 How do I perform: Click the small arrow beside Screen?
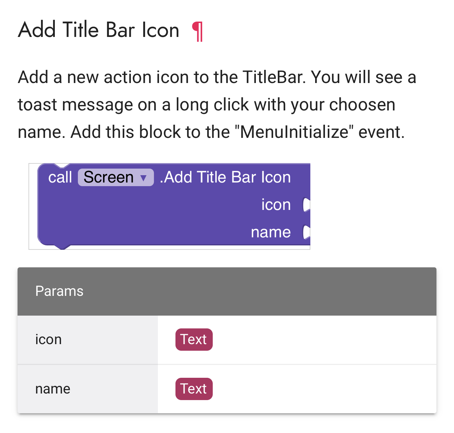click(x=144, y=178)
